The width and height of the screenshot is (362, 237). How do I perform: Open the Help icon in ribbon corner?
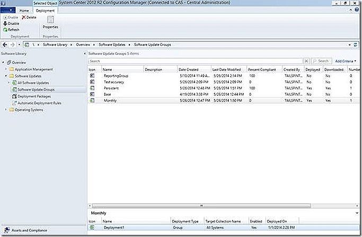pos(357,10)
